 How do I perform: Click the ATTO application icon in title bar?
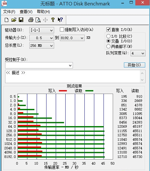click(x=4, y=4)
